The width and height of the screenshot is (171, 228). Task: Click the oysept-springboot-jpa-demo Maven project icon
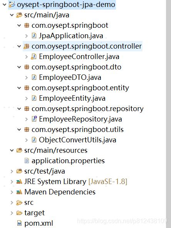[x=12, y=4]
